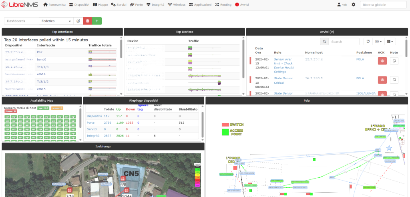
Task: Open the 50 rows-per-page dropdown
Action: point(378,41)
